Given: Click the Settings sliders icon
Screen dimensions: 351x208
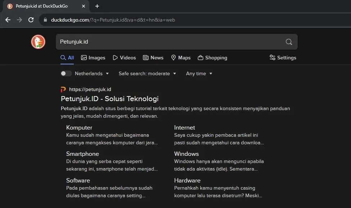Looking at the screenshot, I should tap(272, 58).
